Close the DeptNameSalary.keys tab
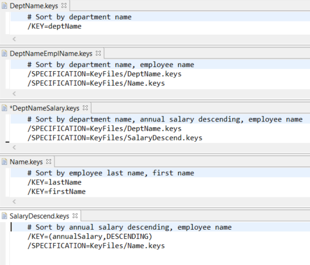 coord(85,108)
